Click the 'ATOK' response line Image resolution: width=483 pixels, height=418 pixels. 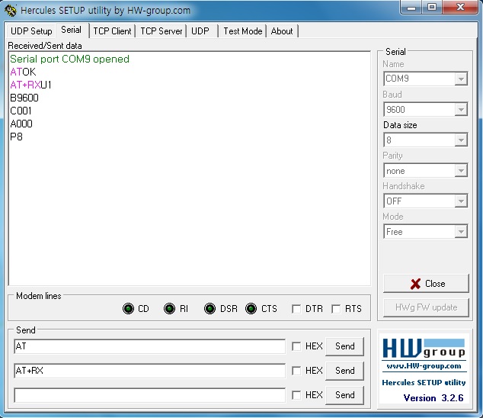point(23,72)
